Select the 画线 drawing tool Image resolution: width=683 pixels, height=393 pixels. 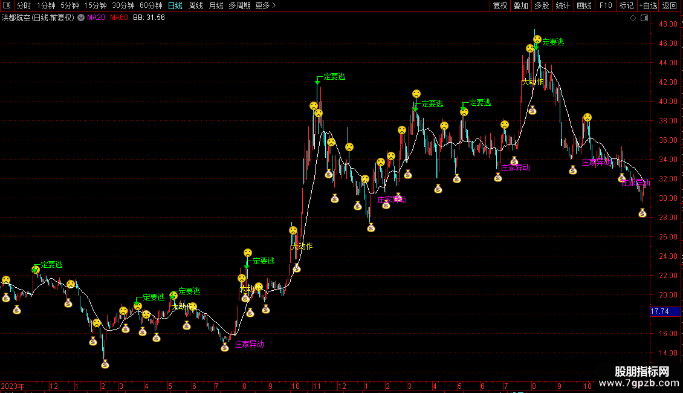point(584,5)
